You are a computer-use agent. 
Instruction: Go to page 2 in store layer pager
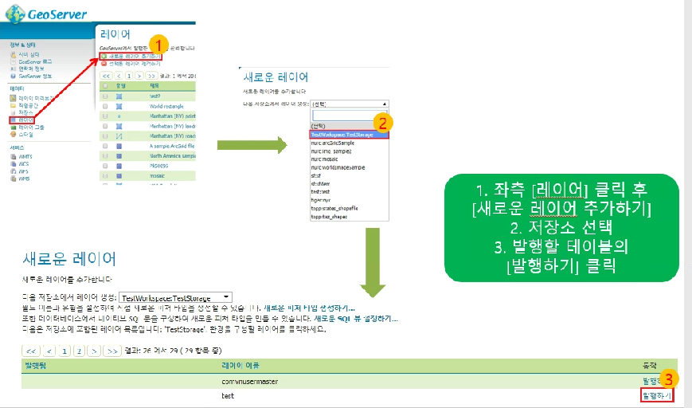79,351
